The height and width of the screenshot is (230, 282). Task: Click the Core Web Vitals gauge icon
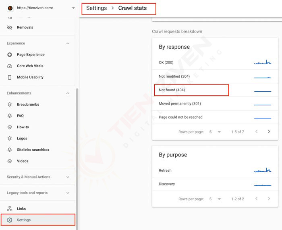click(x=10, y=66)
